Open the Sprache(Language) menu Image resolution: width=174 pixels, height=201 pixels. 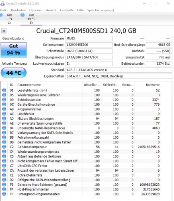100,10
